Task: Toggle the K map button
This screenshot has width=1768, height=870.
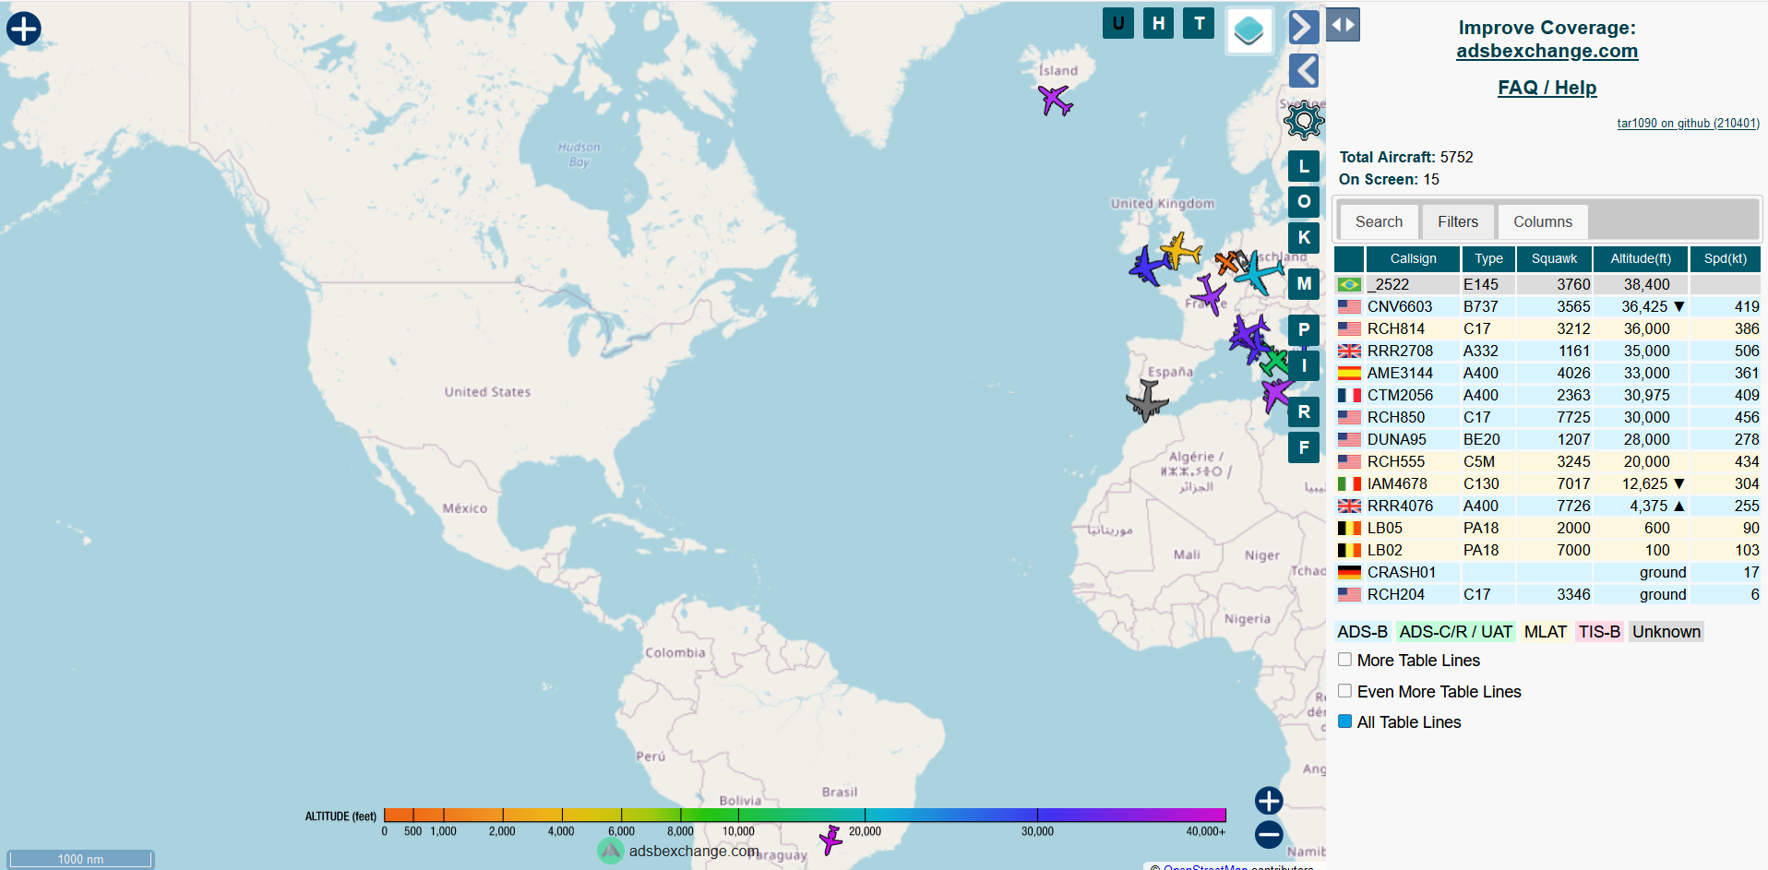Action: click(1304, 237)
